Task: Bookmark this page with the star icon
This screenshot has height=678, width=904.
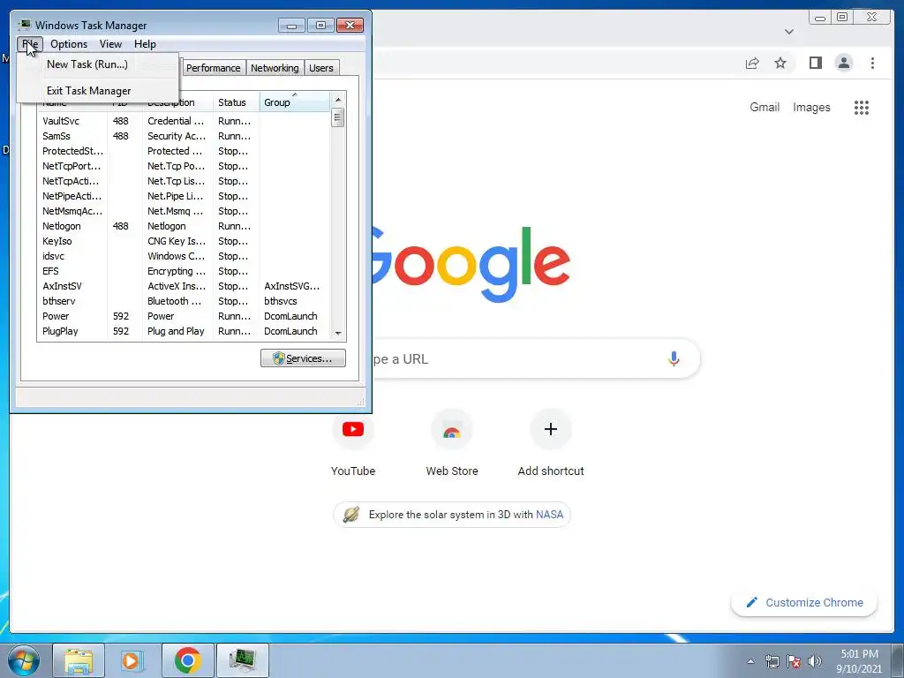Action: (780, 63)
